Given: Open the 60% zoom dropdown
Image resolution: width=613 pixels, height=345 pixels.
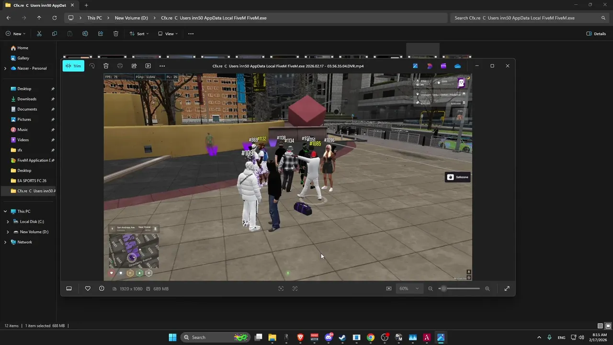Looking at the screenshot, I should 409,288.
